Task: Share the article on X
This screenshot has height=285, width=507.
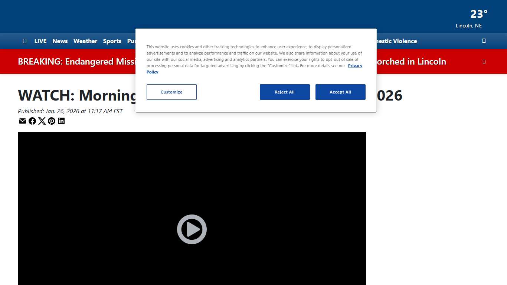Action: 42,121
